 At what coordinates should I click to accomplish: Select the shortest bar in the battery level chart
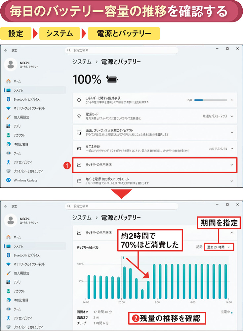(142, 294)
